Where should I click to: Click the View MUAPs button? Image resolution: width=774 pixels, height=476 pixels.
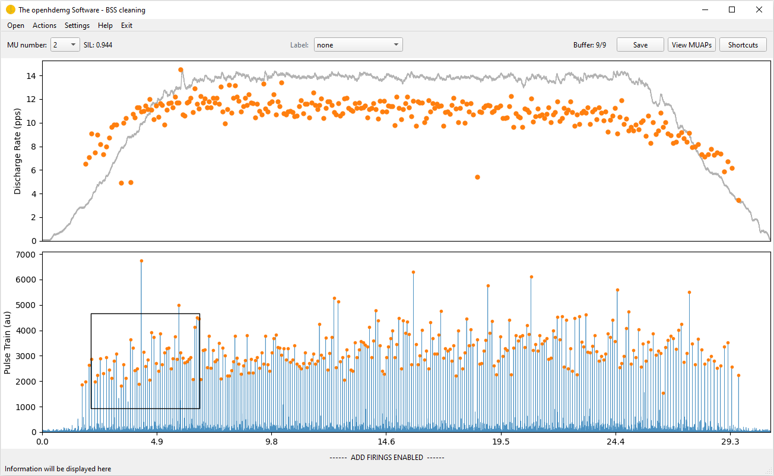click(x=691, y=45)
